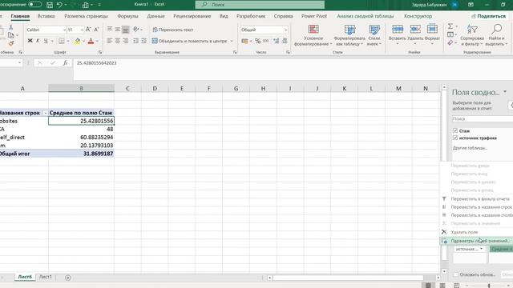The image size is (513, 288).
Task: Click the Поделиться share button
Action: tap(488, 16)
